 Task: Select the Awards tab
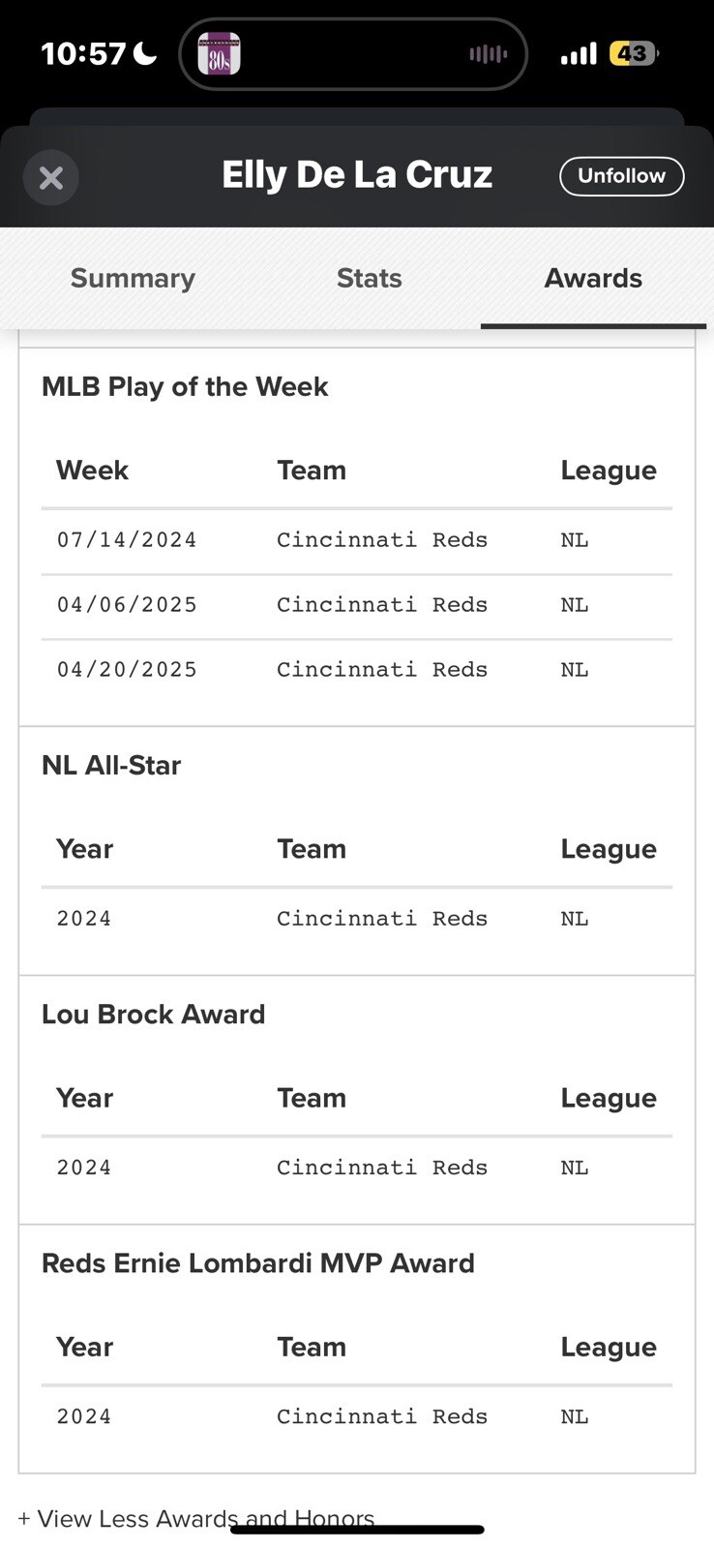tap(593, 278)
